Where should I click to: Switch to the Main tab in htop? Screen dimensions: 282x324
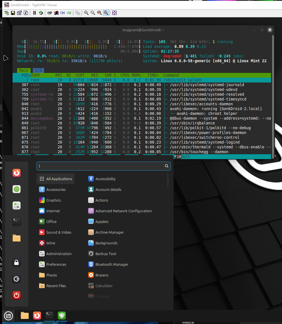(x=24, y=70)
